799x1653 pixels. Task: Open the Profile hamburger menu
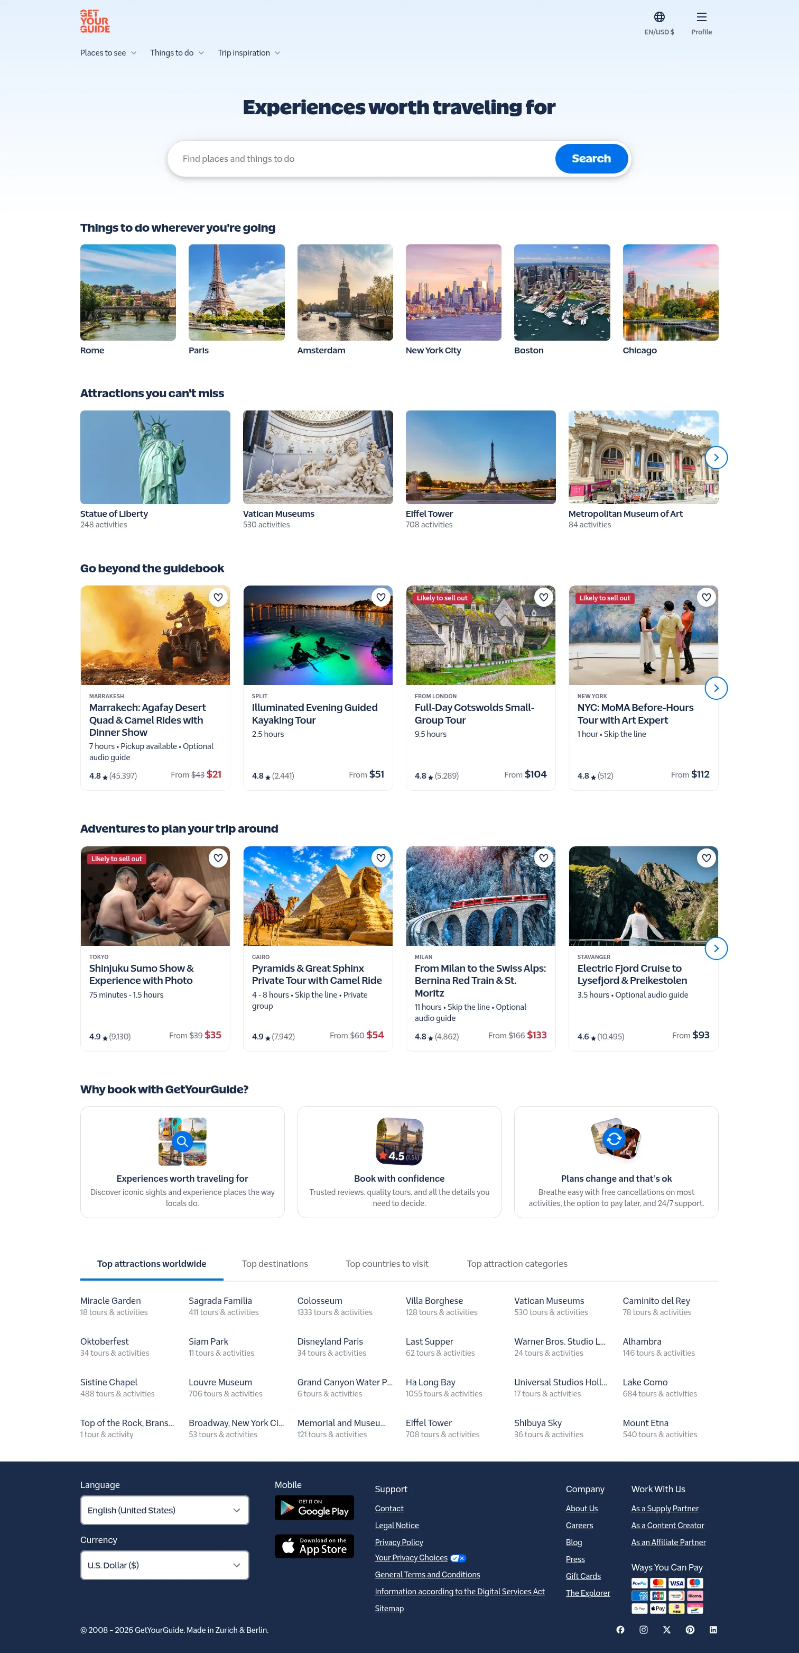(x=701, y=22)
